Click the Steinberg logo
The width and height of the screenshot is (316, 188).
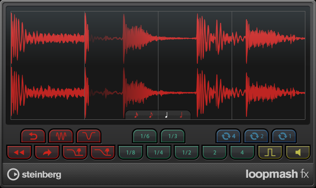(x=34, y=175)
